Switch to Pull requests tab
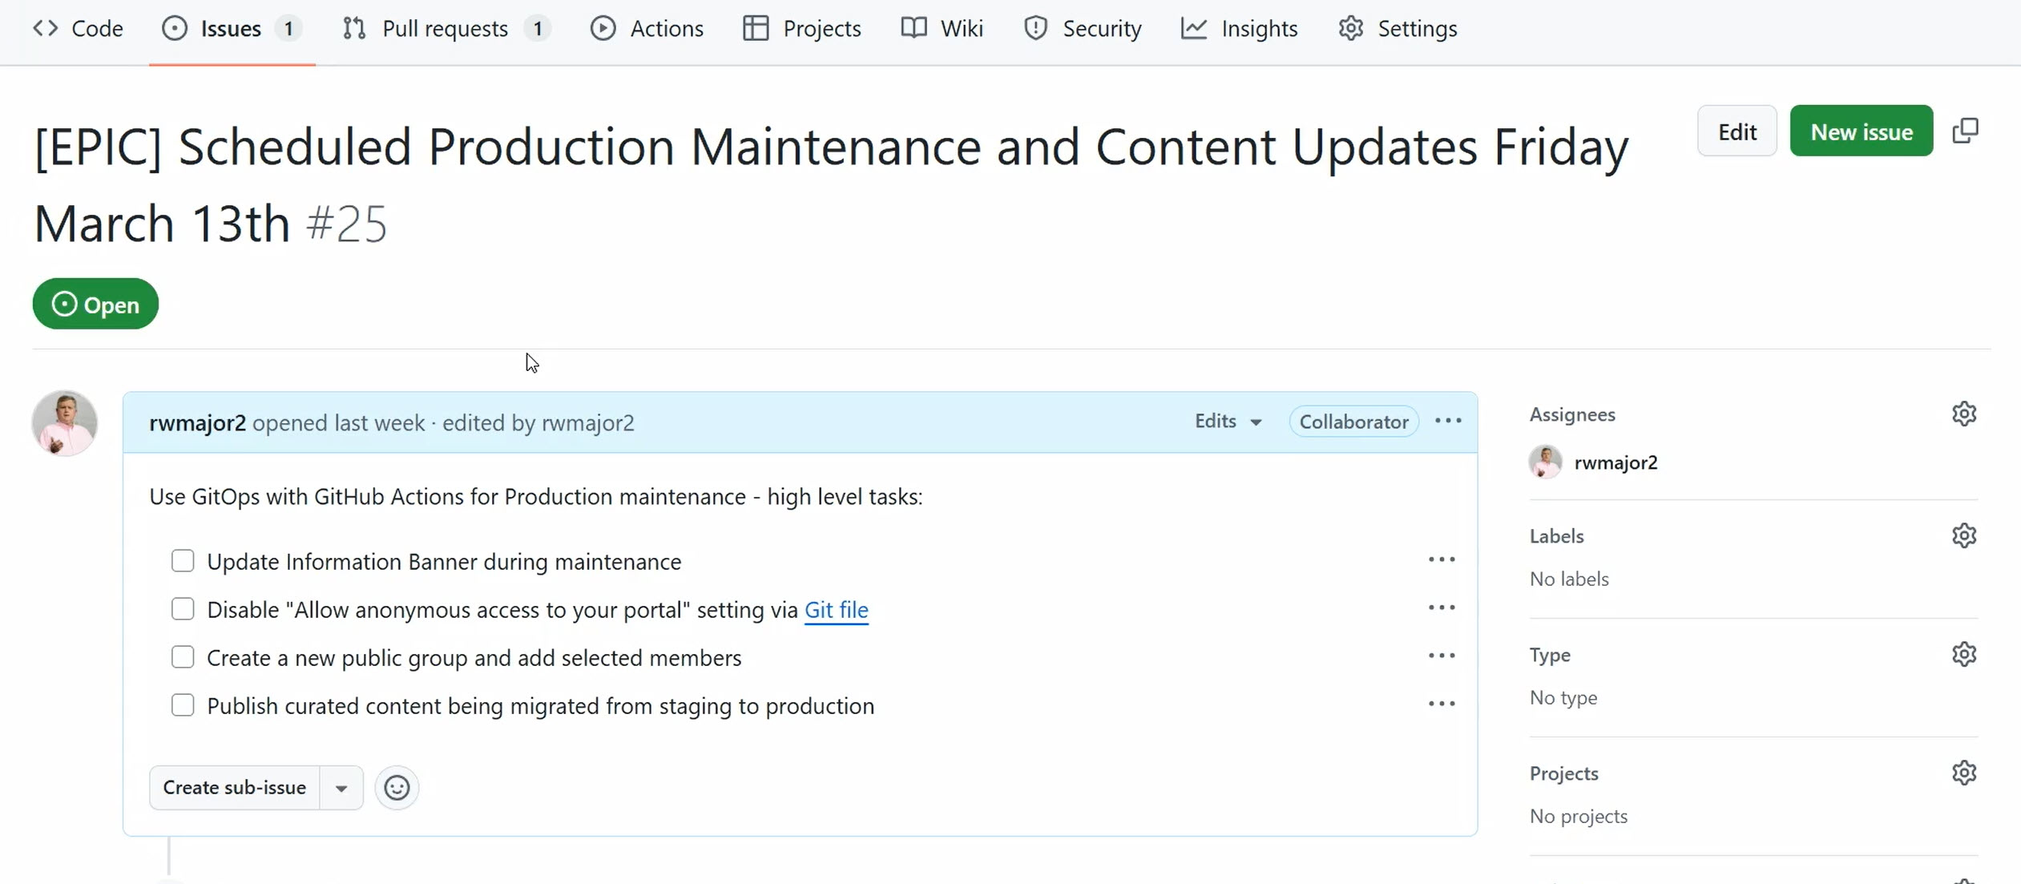Image resolution: width=2021 pixels, height=884 pixels. tap(445, 29)
